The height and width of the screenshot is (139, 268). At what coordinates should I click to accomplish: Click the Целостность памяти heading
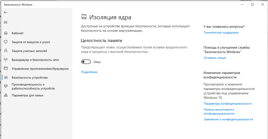pos(102,40)
